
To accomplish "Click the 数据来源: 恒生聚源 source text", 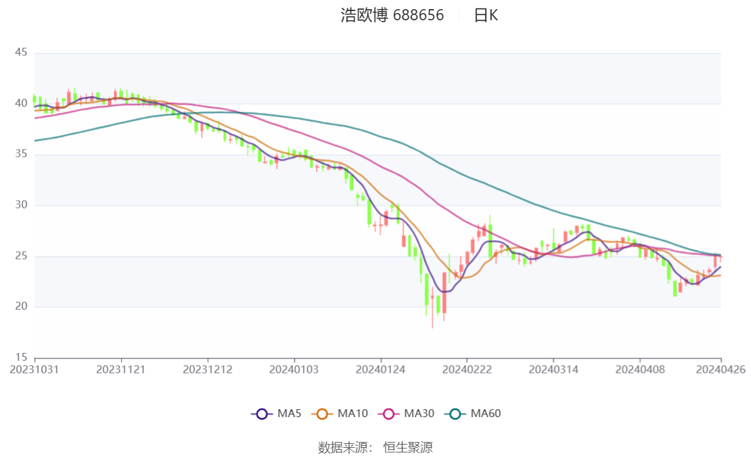I will coord(375,448).
